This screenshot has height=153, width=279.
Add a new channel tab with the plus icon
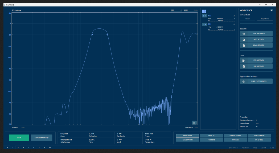point(50,148)
